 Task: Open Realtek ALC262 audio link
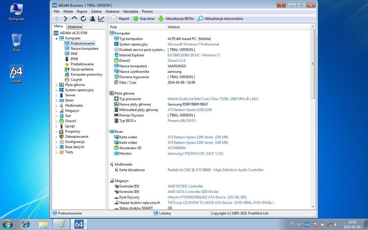click(215, 170)
